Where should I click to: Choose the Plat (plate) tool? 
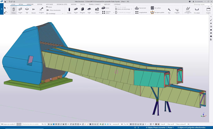click(x=27, y=10)
